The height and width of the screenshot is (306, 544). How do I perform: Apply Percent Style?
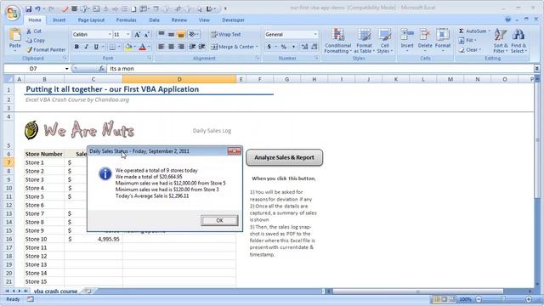coord(284,47)
